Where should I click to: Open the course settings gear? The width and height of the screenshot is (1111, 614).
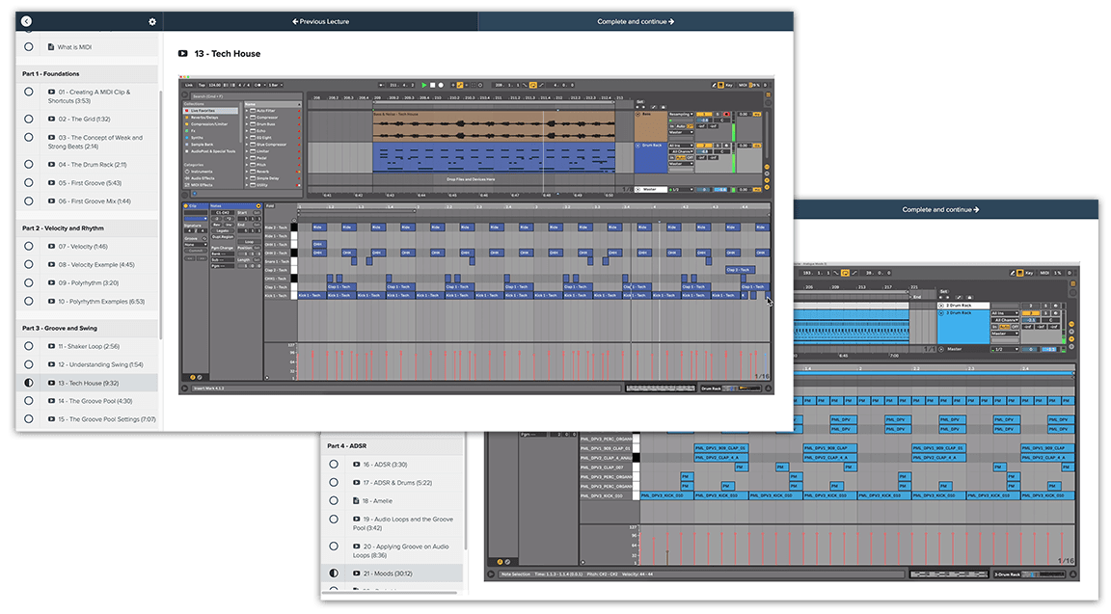point(152,22)
